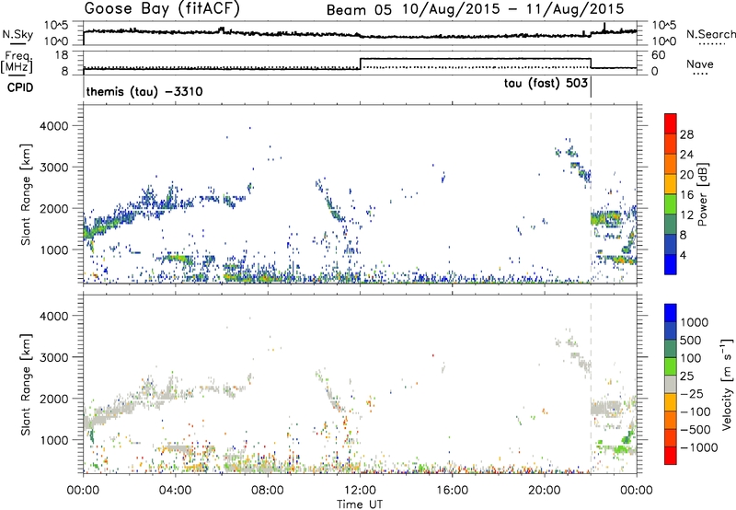
Task: Click the Velocity [m s-1] colorbar label
Action: pyautogui.click(x=727, y=384)
